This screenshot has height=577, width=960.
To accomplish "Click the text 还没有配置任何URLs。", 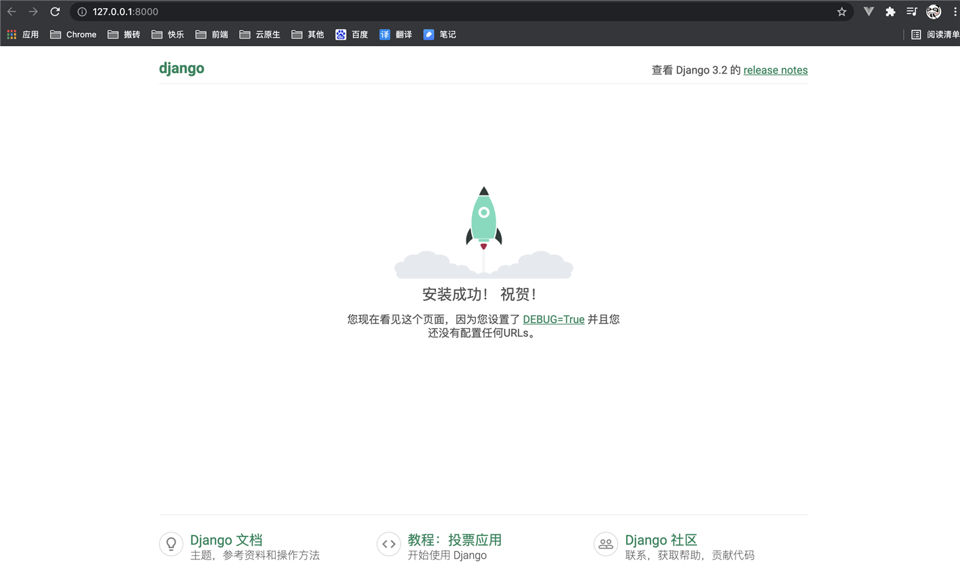I will pyautogui.click(x=483, y=333).
